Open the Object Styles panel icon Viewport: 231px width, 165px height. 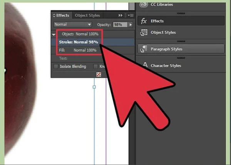[x=144, y=32]
